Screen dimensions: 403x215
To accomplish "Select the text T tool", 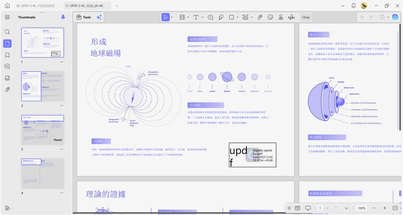I will pos(196,17).
